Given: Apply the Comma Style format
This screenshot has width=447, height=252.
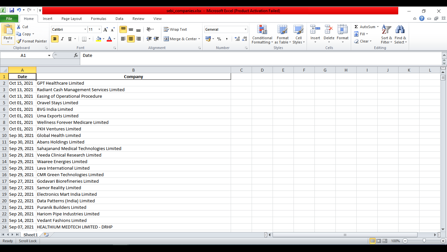Looking at the screenshot, I should point(226,39).
